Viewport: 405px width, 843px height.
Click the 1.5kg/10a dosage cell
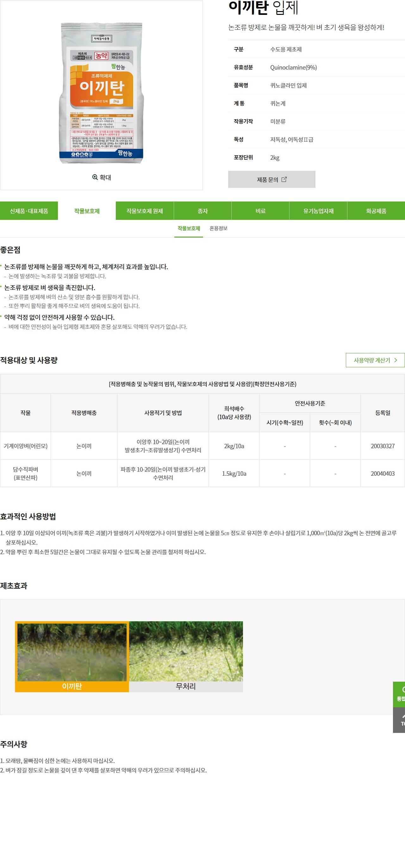pos(234,473)
